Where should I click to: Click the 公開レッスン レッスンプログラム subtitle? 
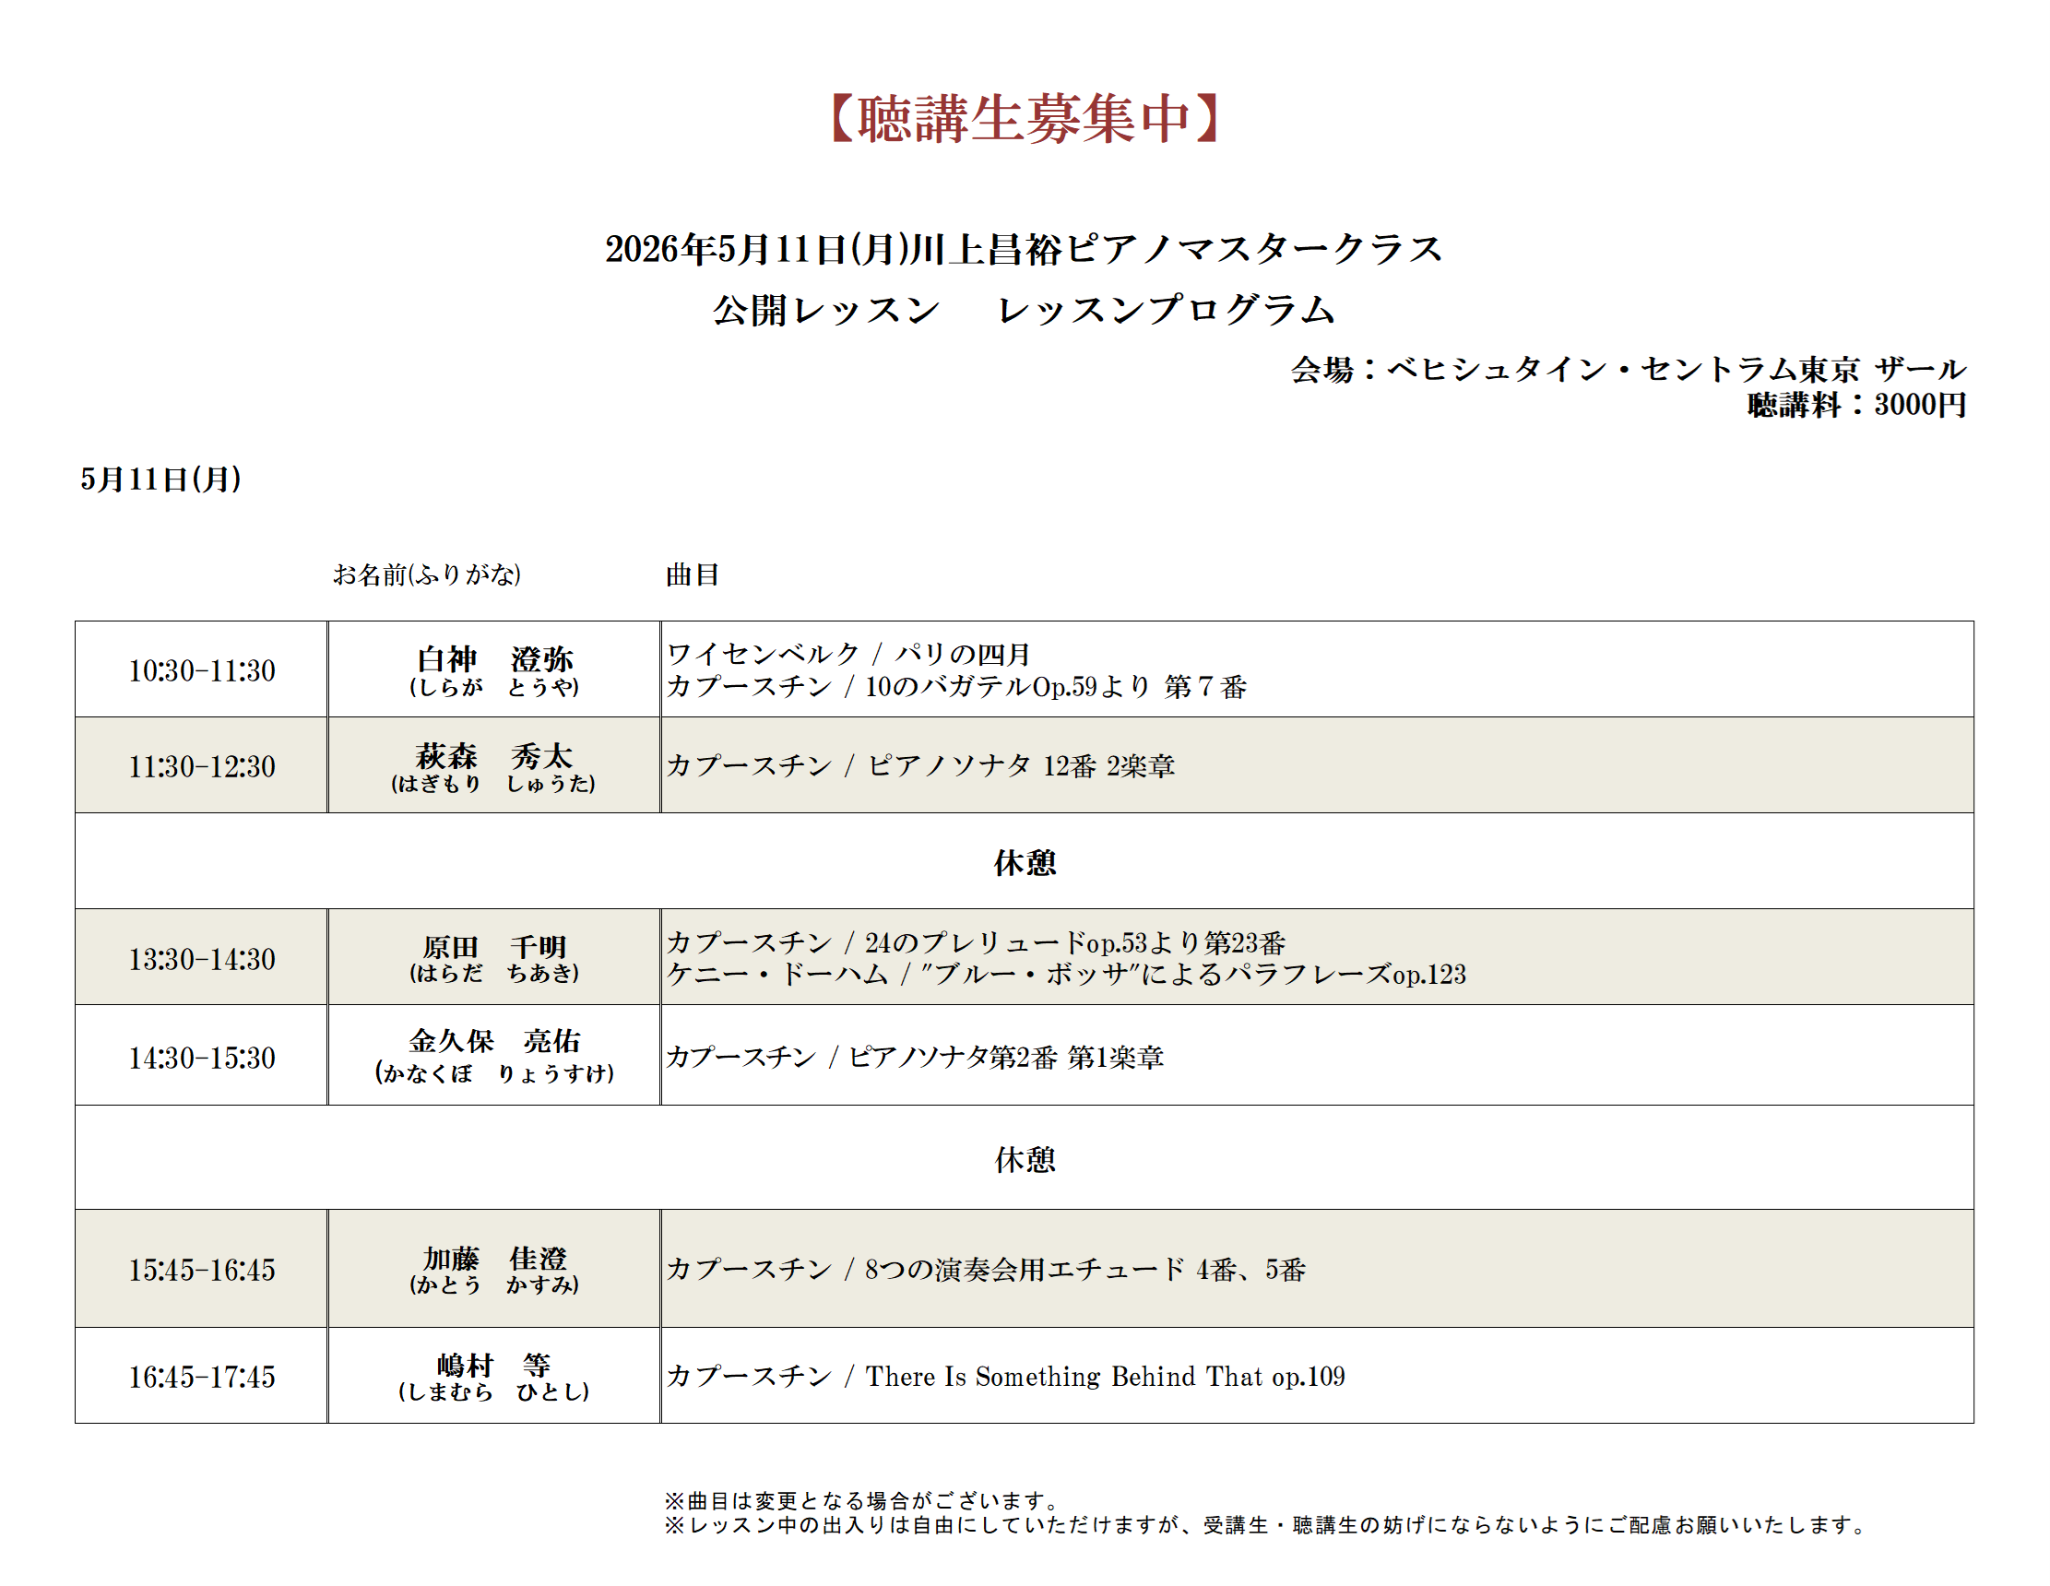[x=1024, y=311]
